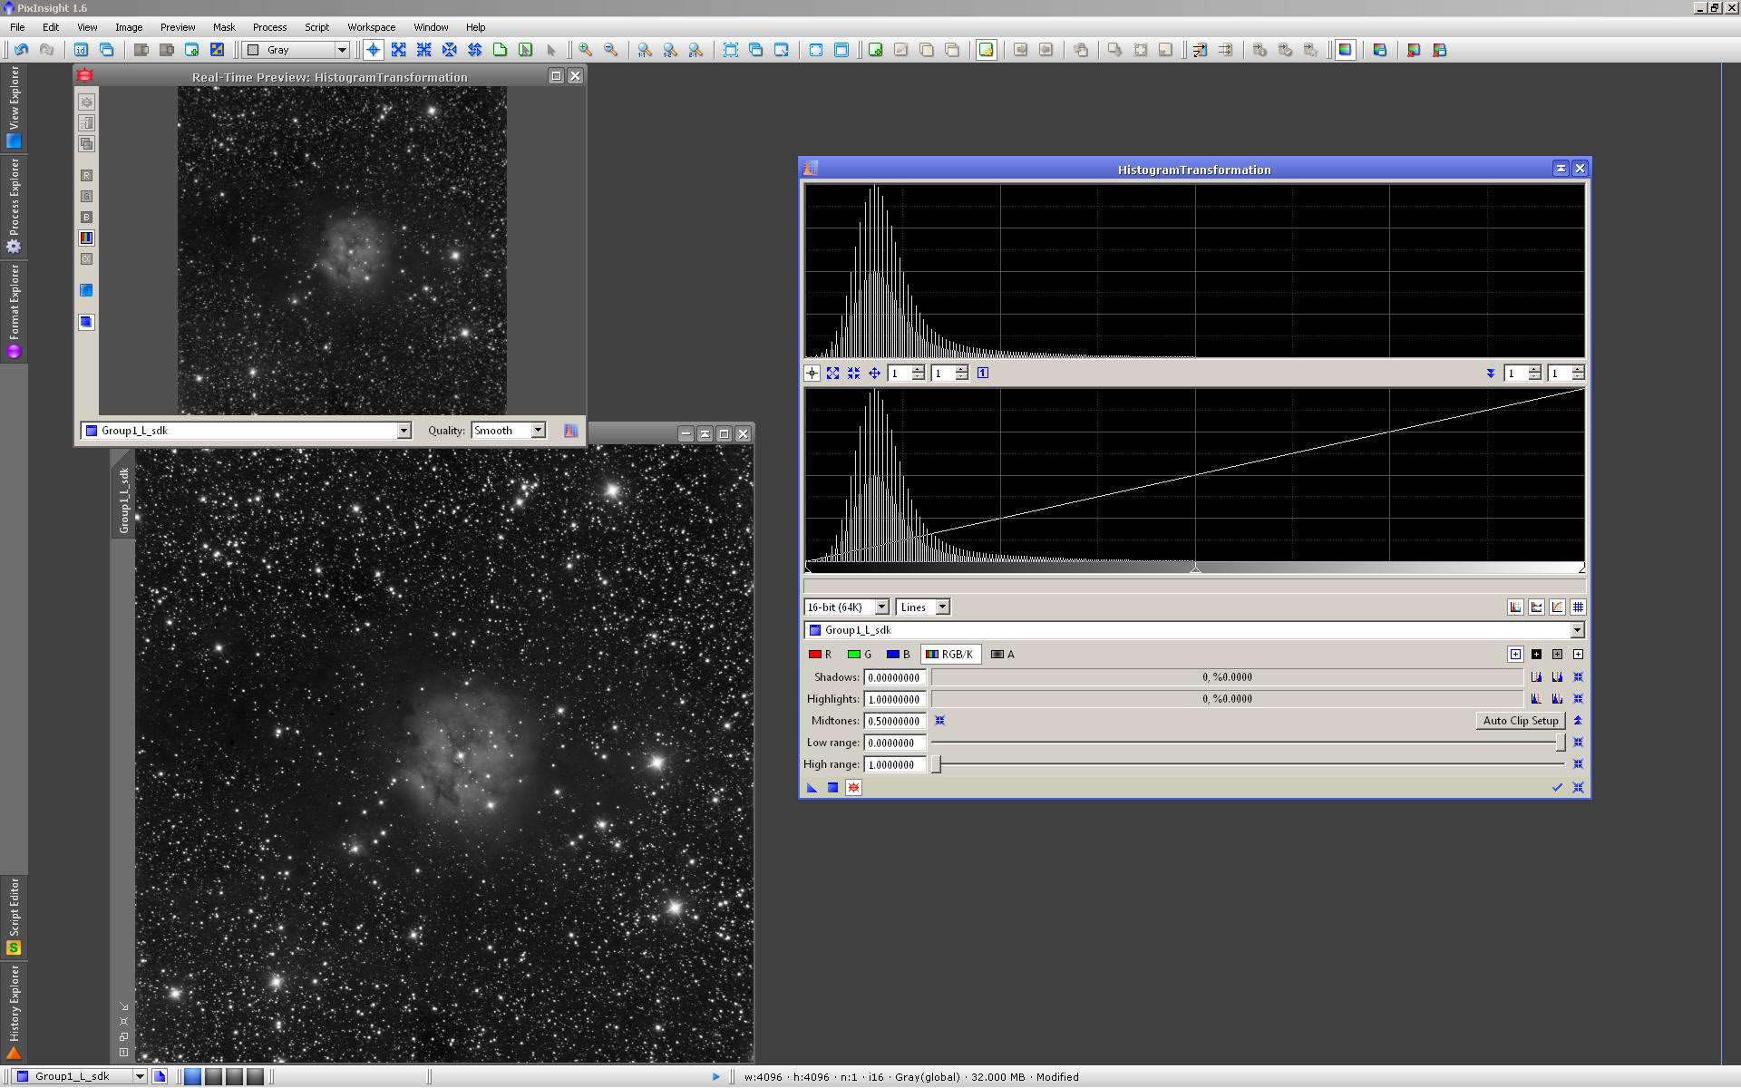
Task: Open the File menu
Action: [17, 27]
